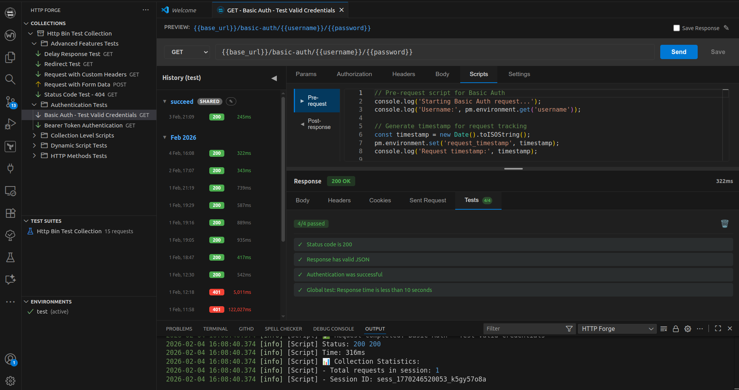This screenshot has height=390, width=739.
Task: Expand the Dynamic Script Tests folder
Action: (x=34, y=146)
